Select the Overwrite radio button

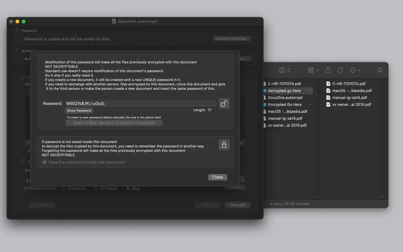click(64, 188)
